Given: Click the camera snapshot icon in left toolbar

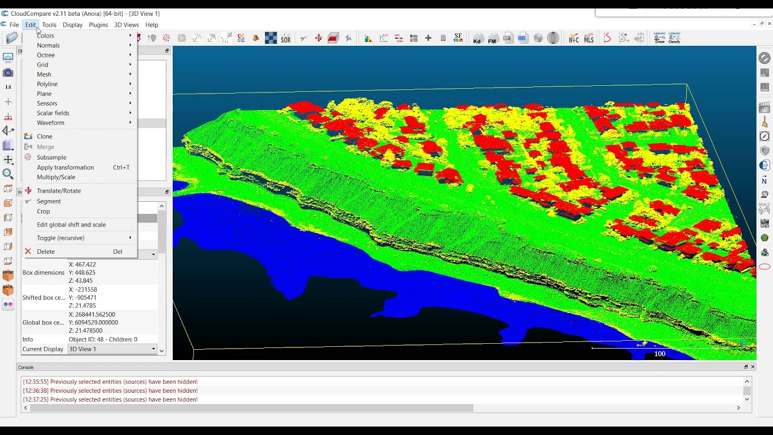Looking at the screenshot, I should (x=8, y=72).
